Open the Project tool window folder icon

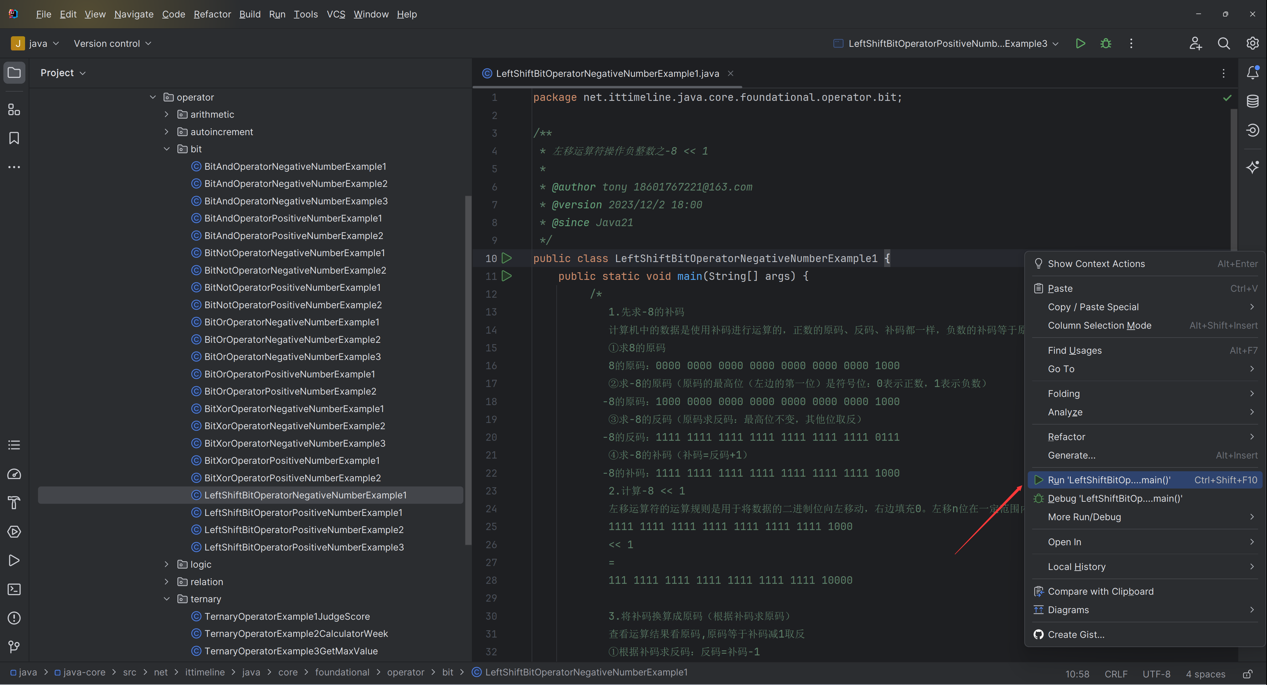14,73
